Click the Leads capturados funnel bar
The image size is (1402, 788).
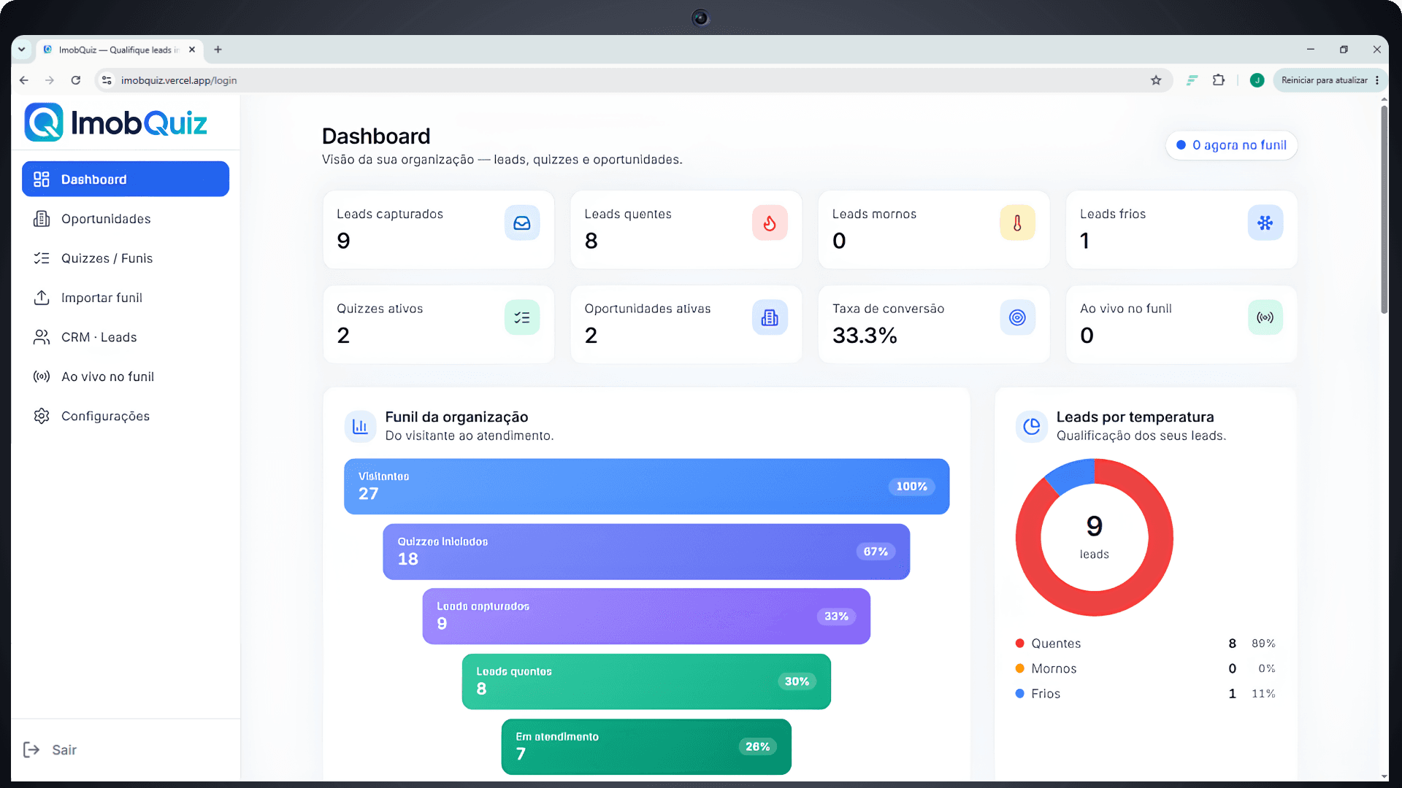[x=646, y=617]
